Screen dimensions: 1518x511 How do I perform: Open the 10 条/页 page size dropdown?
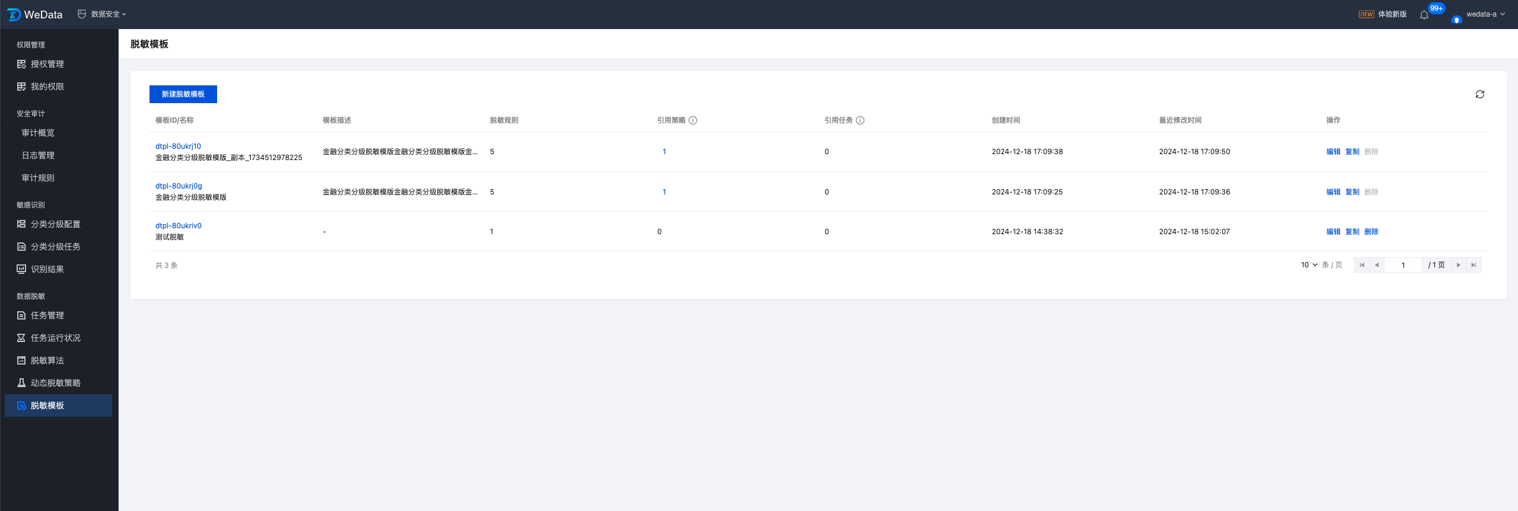click(x=1309, y=265)
